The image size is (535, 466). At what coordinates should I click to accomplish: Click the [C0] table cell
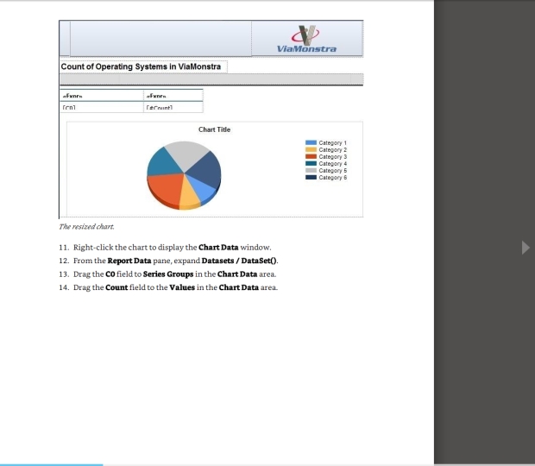pos(100,108)
